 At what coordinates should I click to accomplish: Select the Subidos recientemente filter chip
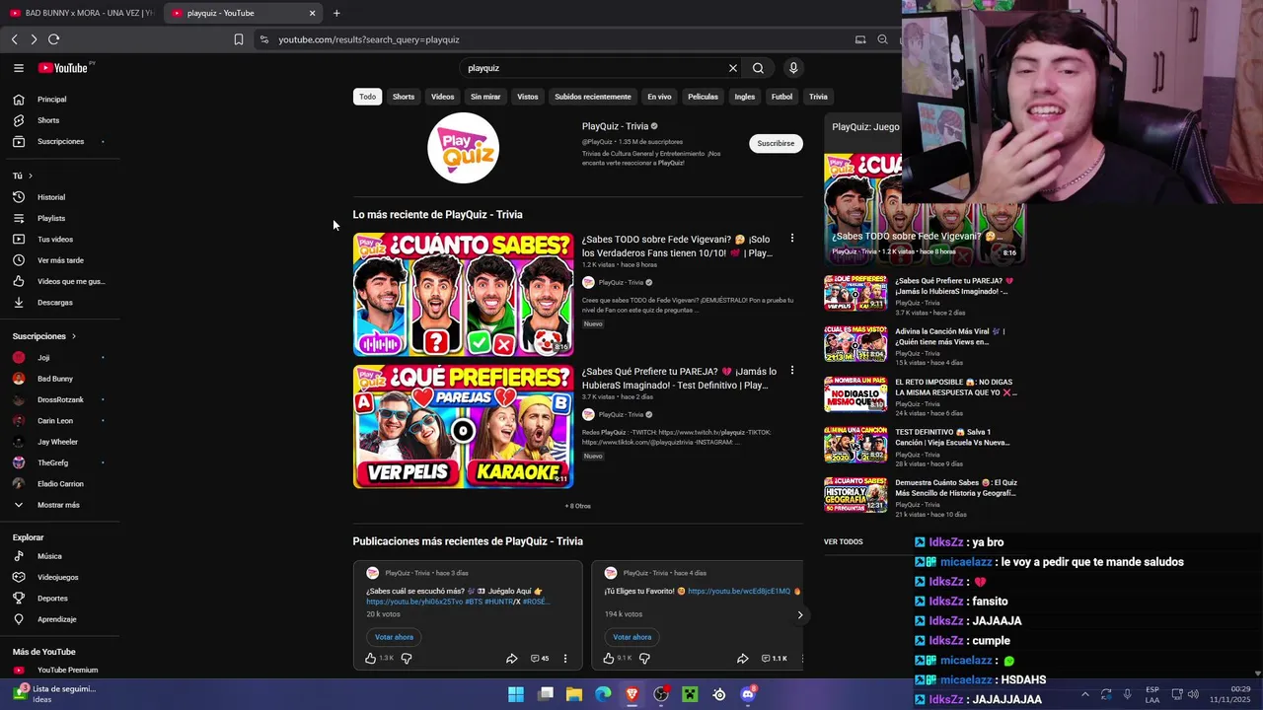[x=593, y=97]
